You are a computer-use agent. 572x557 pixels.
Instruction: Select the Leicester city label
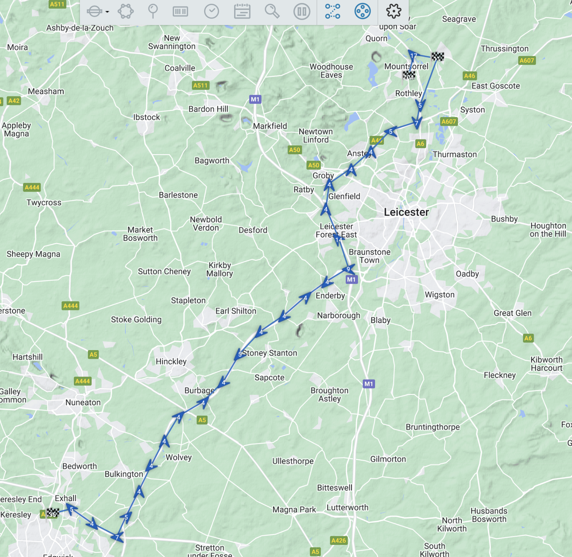pos(406,212)
